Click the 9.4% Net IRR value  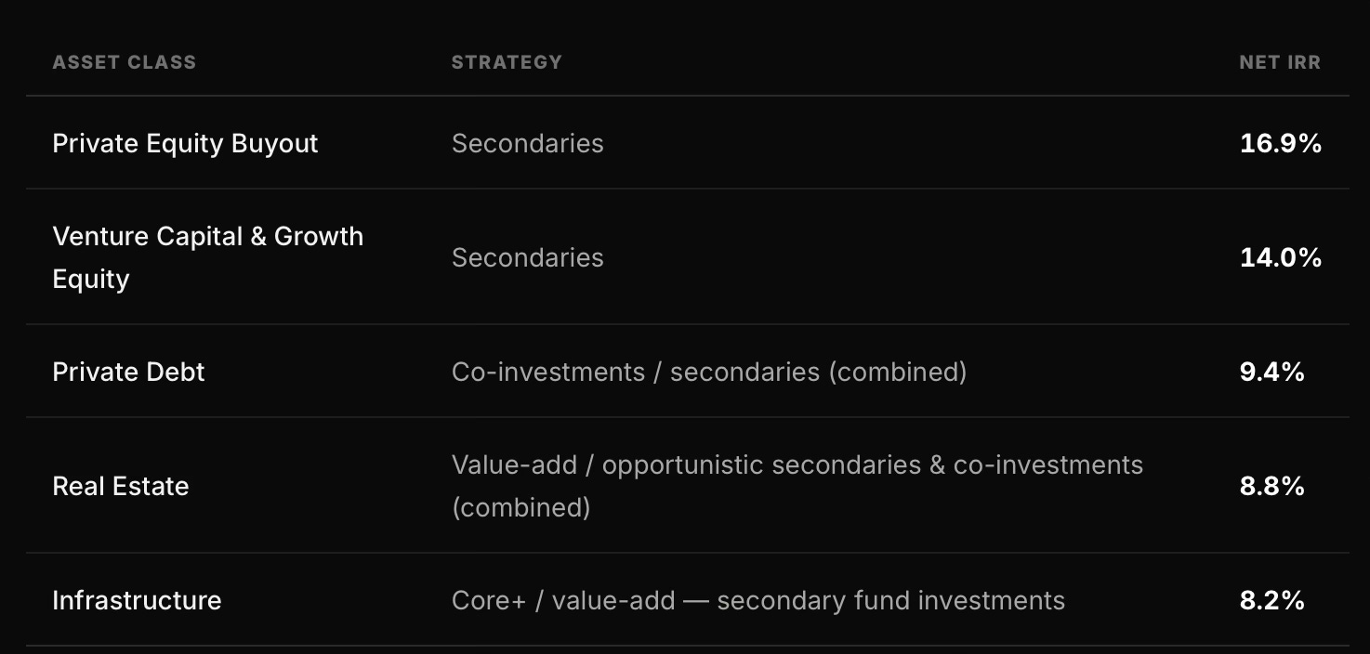[1272, 372]
